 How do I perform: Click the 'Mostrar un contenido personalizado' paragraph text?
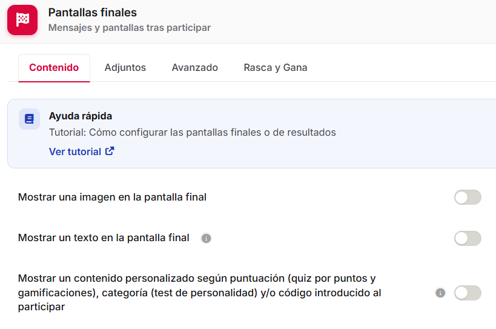click(x=200, y=293)
